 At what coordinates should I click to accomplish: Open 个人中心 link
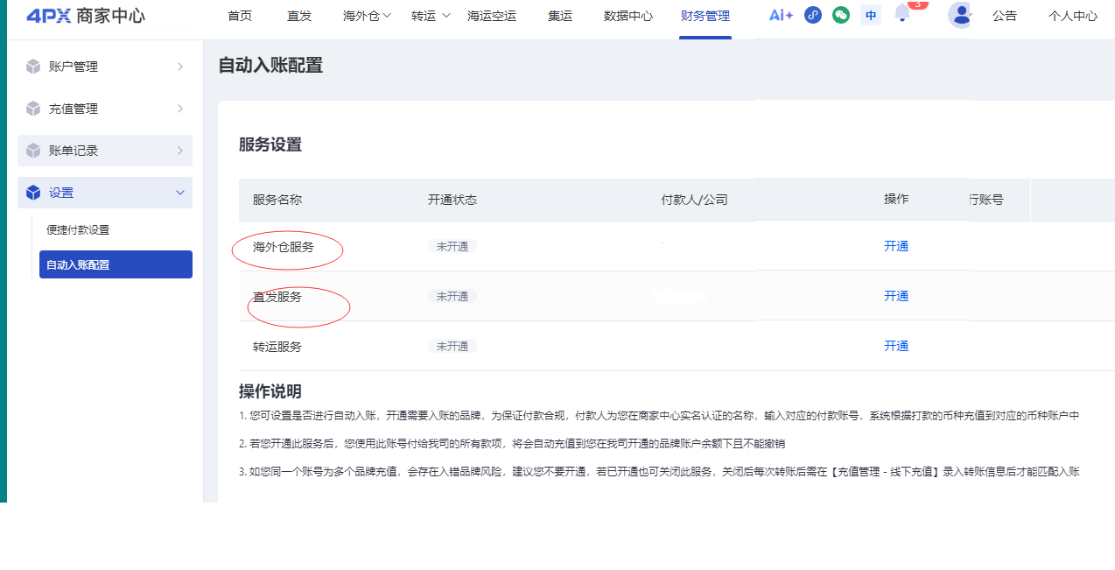tap(1073, 16)
